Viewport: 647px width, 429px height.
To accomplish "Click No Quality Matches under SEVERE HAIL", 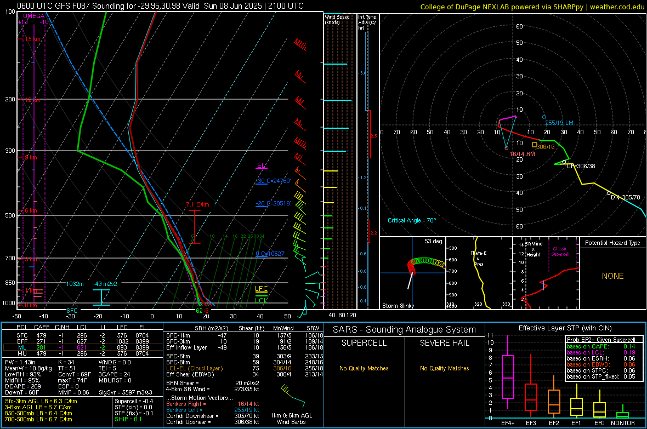I will click(444, 368).
